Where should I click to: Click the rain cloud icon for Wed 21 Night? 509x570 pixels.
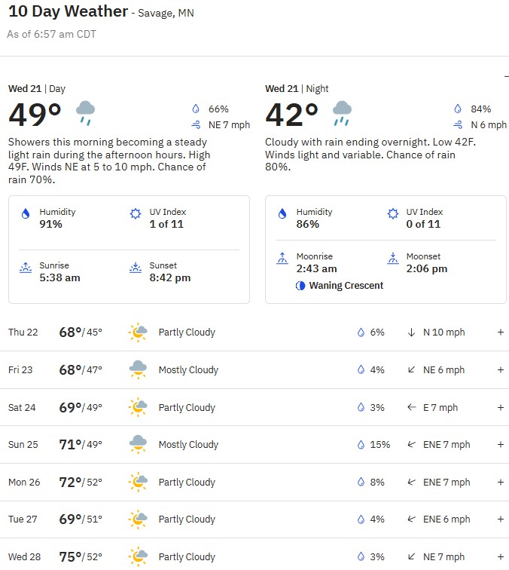click(x=342, y=113)
